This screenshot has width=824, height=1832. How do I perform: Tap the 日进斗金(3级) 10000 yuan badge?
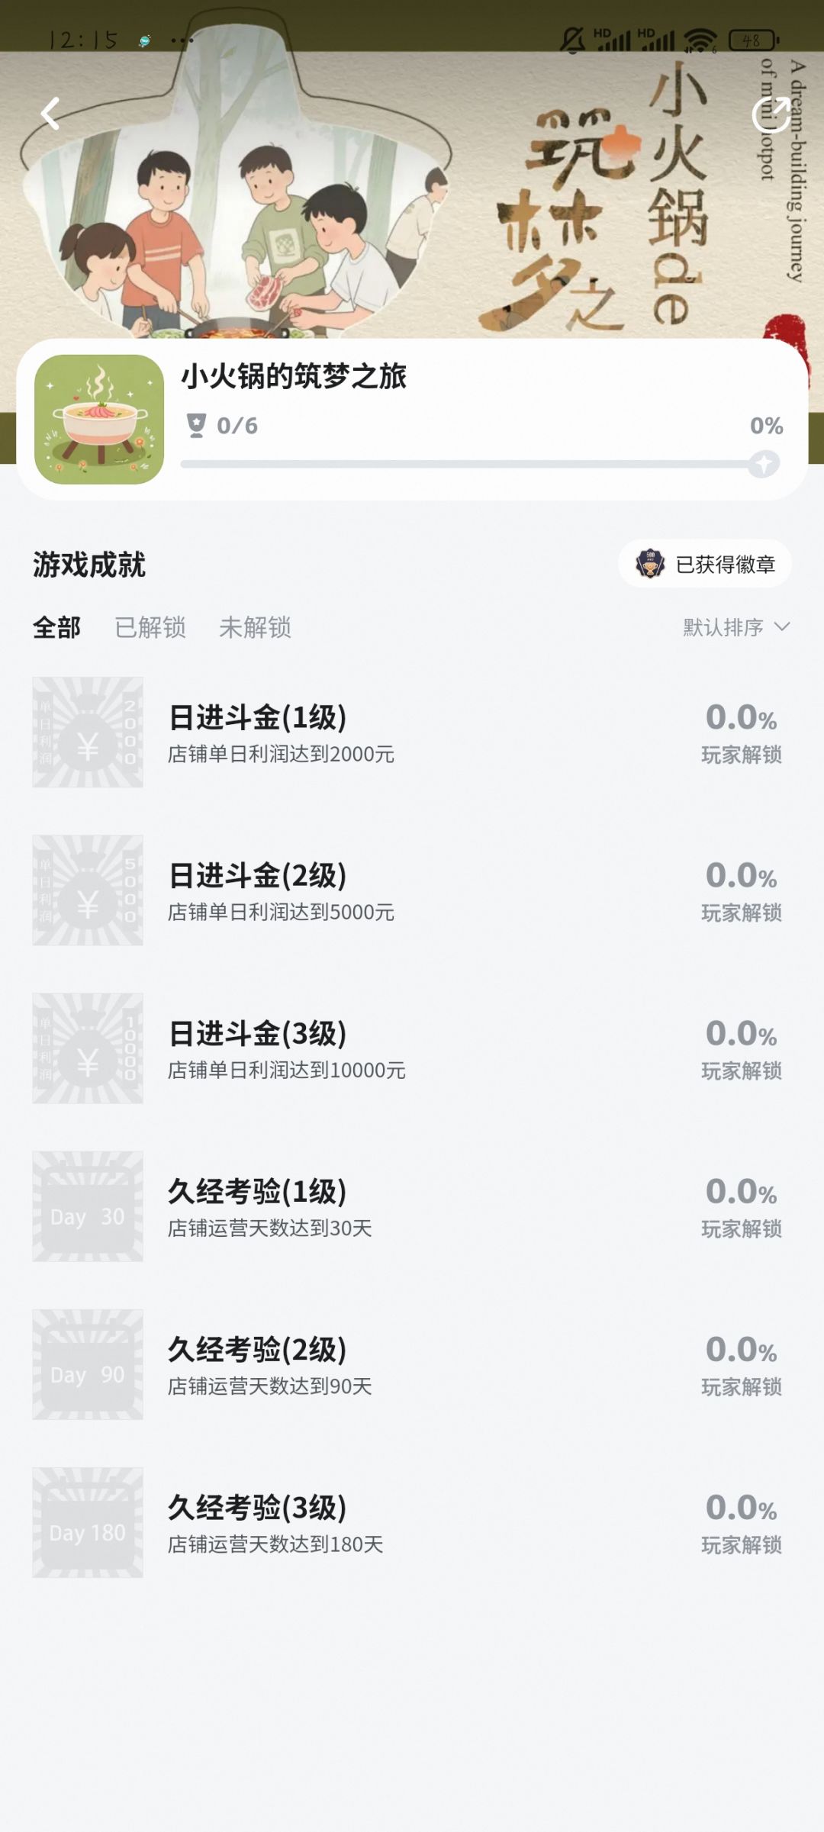point(88,1048)
